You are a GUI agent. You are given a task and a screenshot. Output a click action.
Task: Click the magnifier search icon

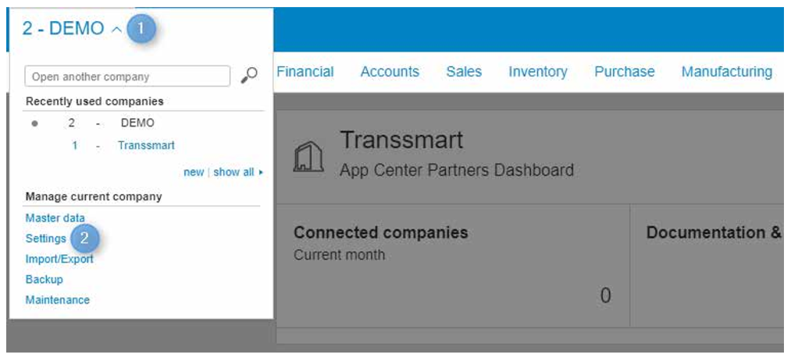[249, 76]
